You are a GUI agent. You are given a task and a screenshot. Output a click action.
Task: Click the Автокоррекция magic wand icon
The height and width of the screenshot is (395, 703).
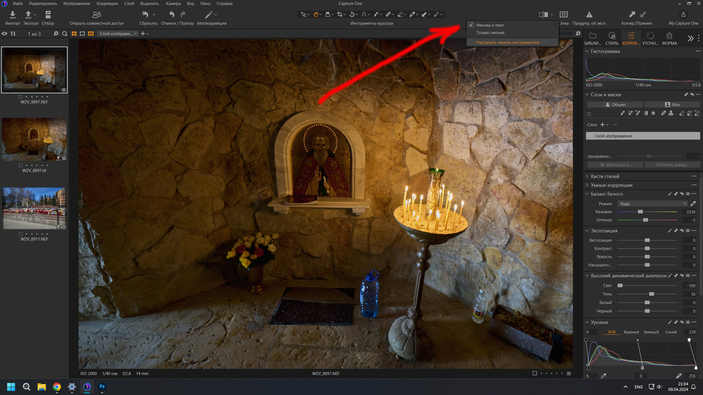pyautogui.click(x=209, y=15)
